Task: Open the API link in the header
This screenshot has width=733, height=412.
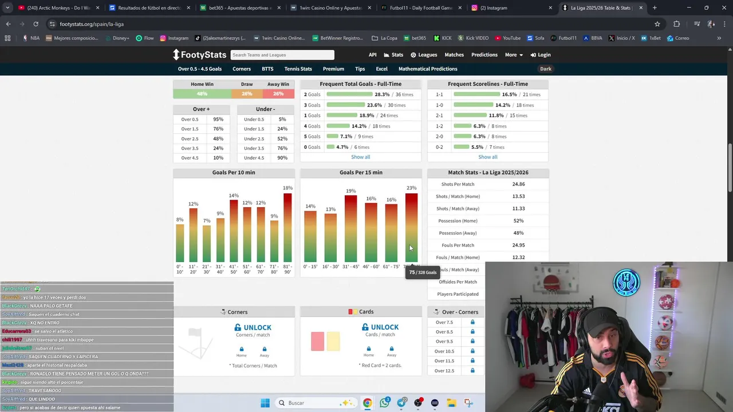Action: click(373, 55)
